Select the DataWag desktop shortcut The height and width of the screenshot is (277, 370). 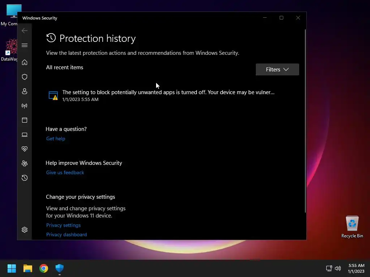[9, 50]
